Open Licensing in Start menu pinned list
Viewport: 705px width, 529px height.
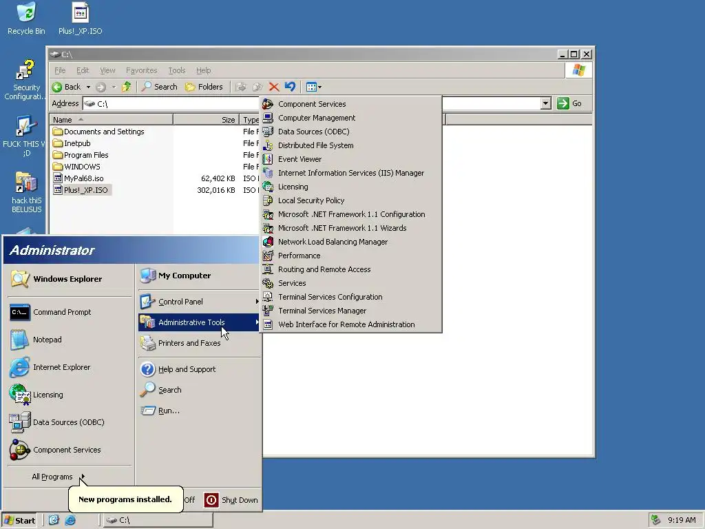[70, 395]
